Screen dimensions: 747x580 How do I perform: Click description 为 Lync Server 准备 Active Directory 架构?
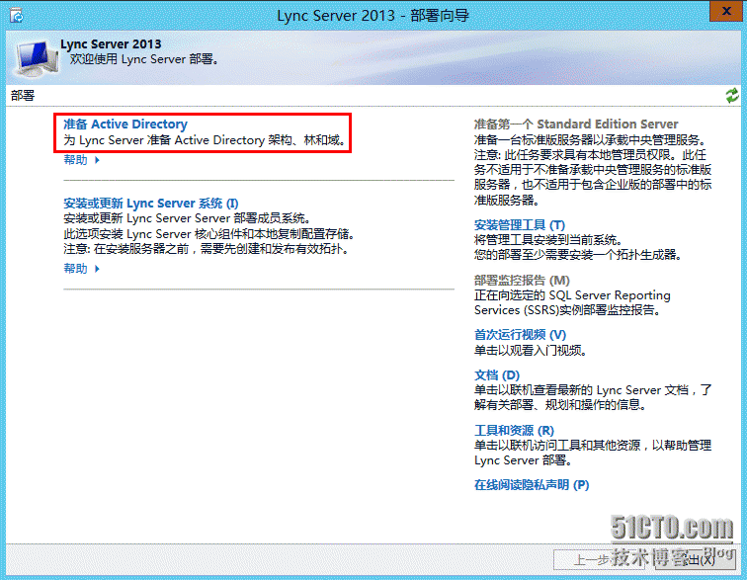[205, 140]
